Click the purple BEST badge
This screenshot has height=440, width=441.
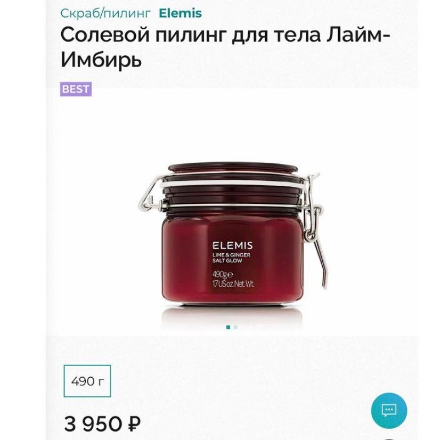pos(76,89)
